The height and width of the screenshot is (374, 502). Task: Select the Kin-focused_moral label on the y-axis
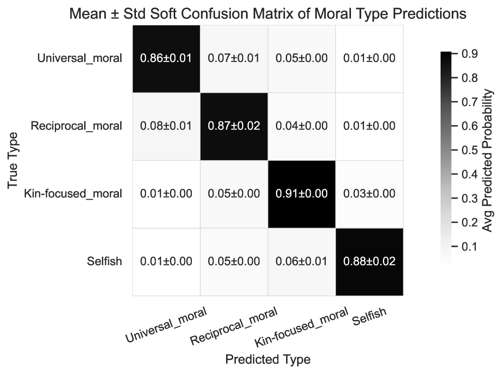73,194
